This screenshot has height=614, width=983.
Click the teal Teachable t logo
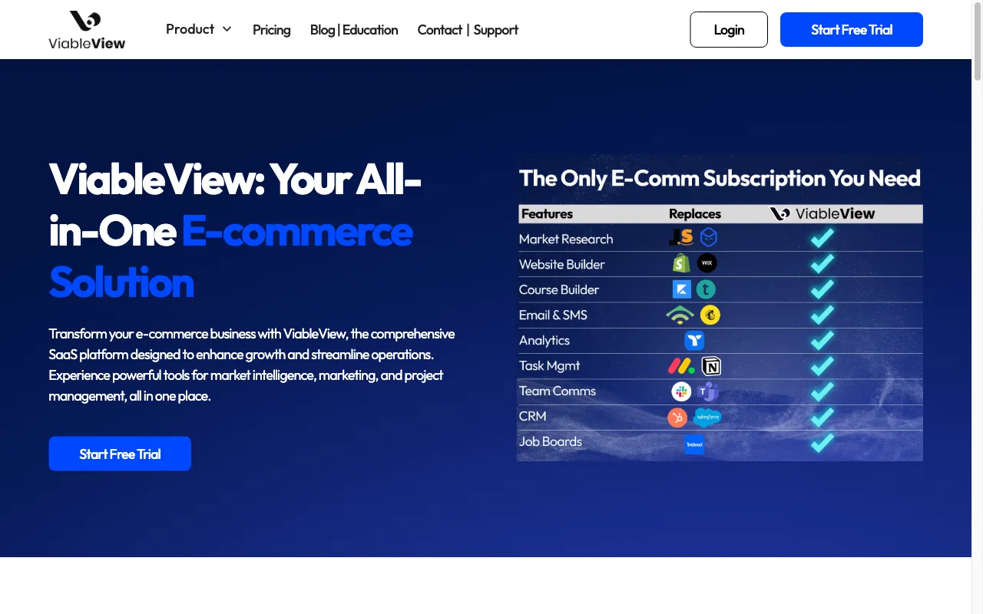pyautogui.click(x=706, y=289)
